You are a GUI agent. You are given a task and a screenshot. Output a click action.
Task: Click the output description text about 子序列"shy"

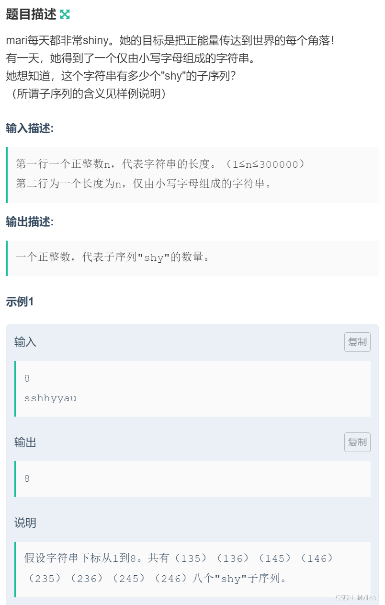[113, 257]
